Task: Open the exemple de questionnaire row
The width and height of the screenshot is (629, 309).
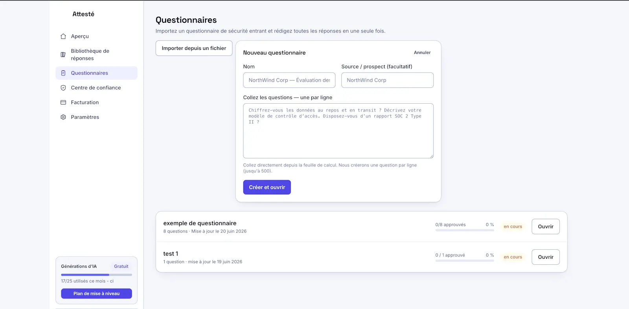Action: [546, 227]
